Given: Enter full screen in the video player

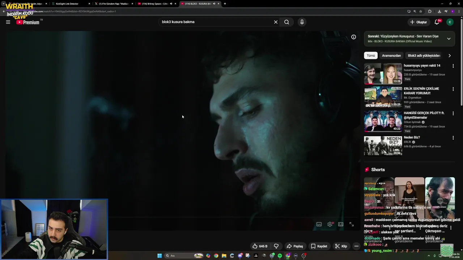Looking at the screenshot, I should [x=352, y=224].
